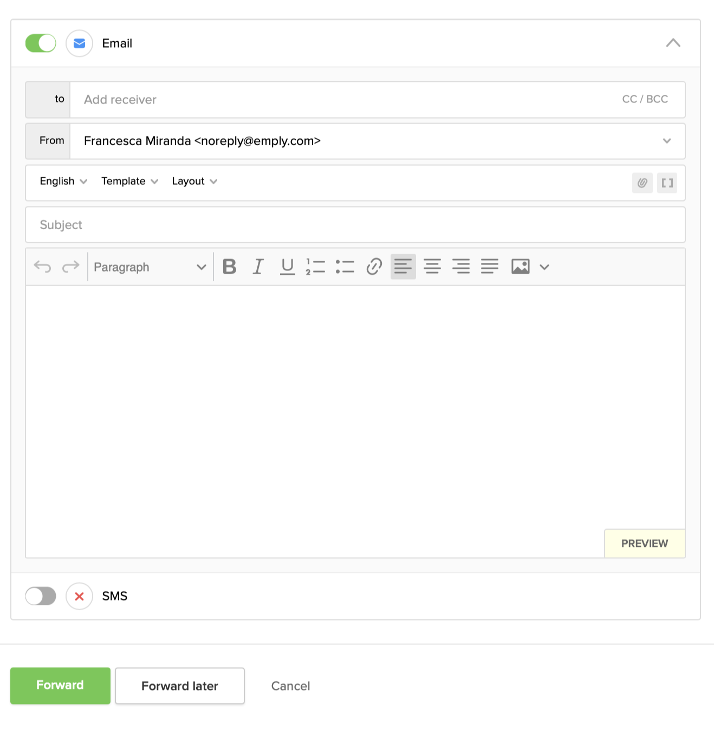Viewport: 714px width, 736px height.
Task: Open the Template menu
Action: tap(129, 182)
